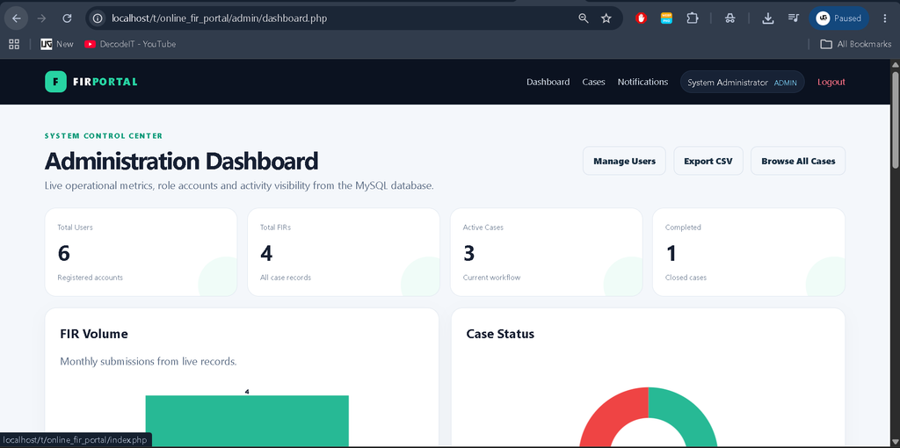Open the Paused profile button
The image size is (900, 448).
838,18
